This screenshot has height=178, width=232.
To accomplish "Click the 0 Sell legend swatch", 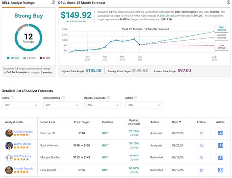I will click(41, 58).
